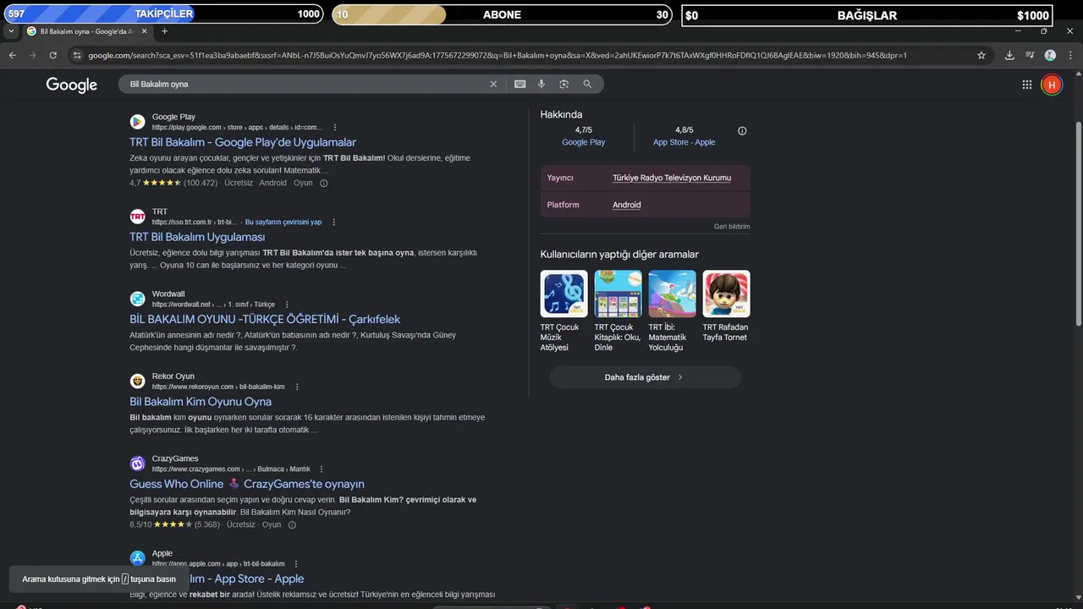This screenshot has height=609, width=1083.
Task: Go back with the browser back arrow
Action: click(12, 55)
